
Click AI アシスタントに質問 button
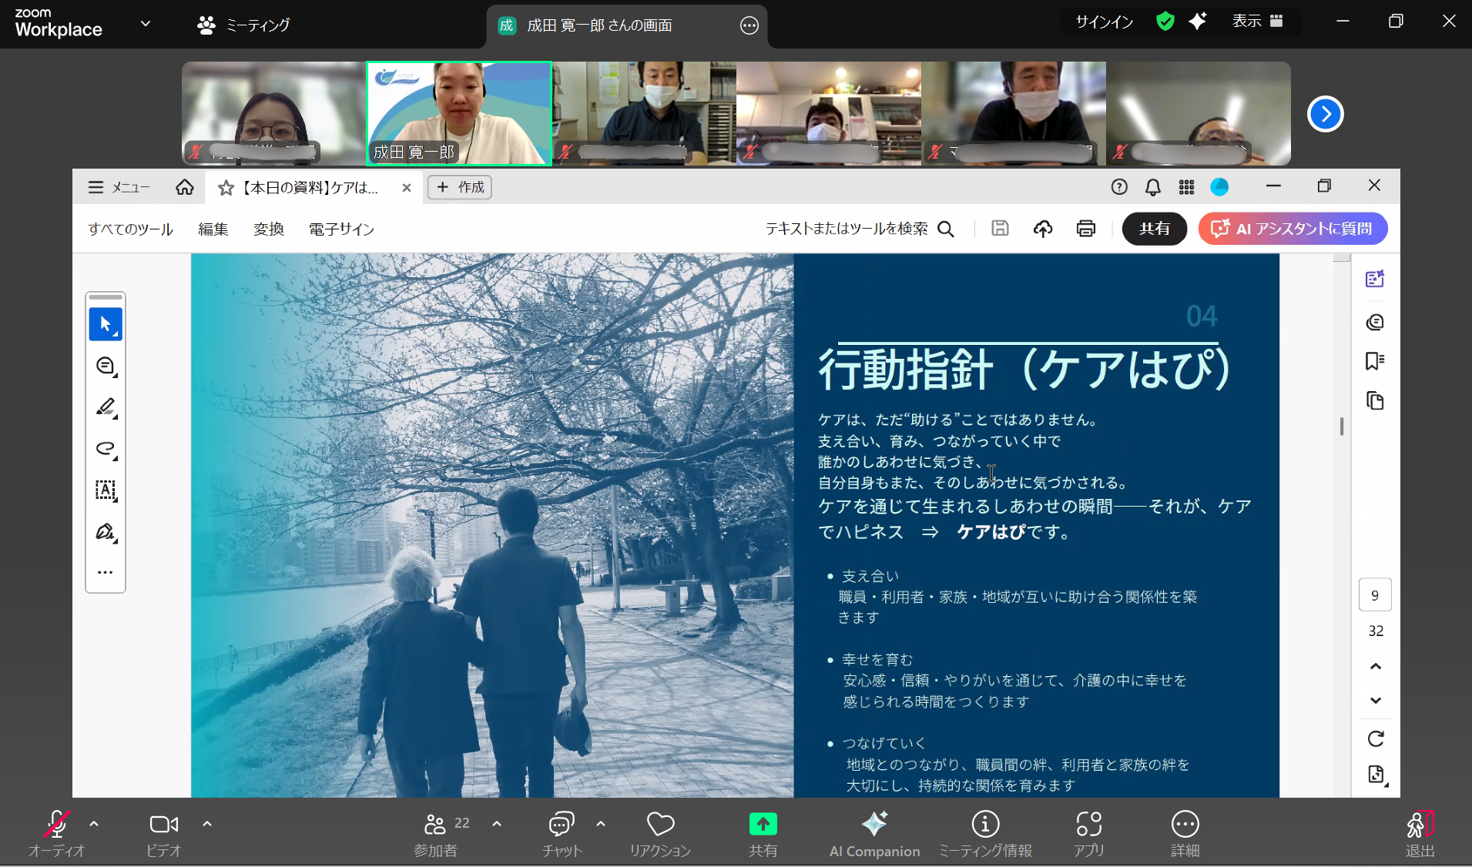1293,229
